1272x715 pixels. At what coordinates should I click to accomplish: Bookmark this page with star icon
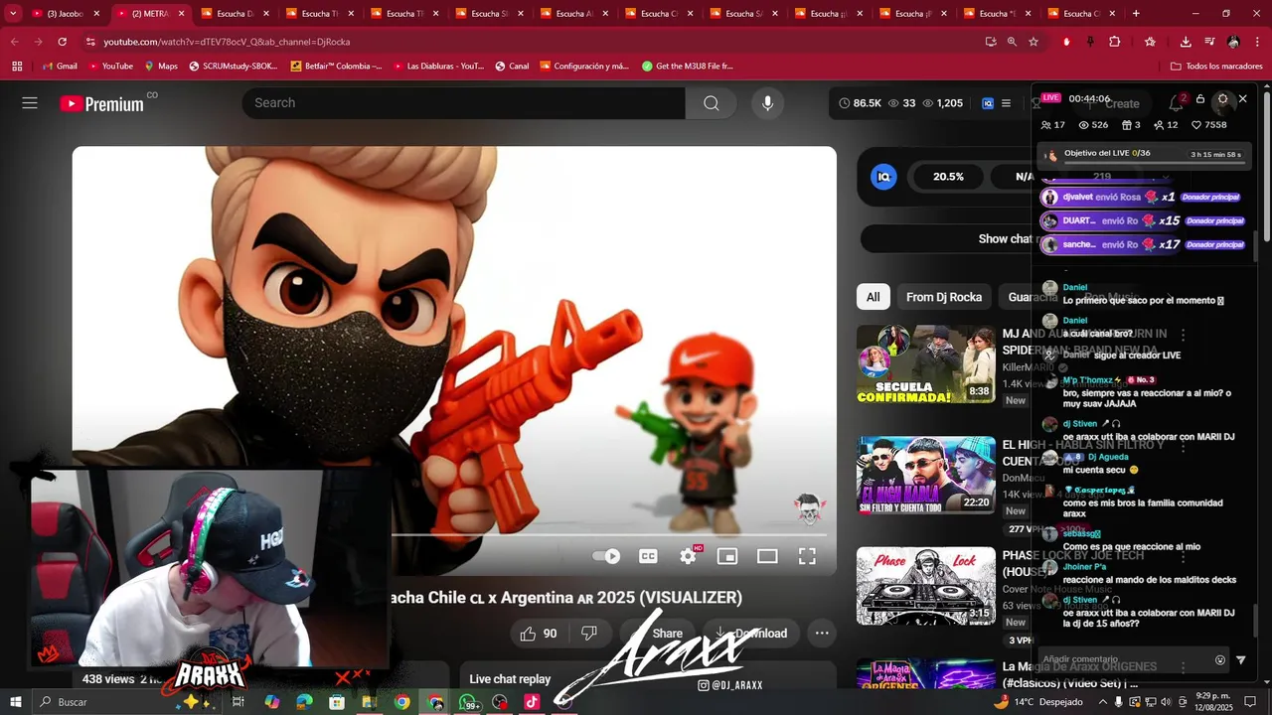[1033, 42]
